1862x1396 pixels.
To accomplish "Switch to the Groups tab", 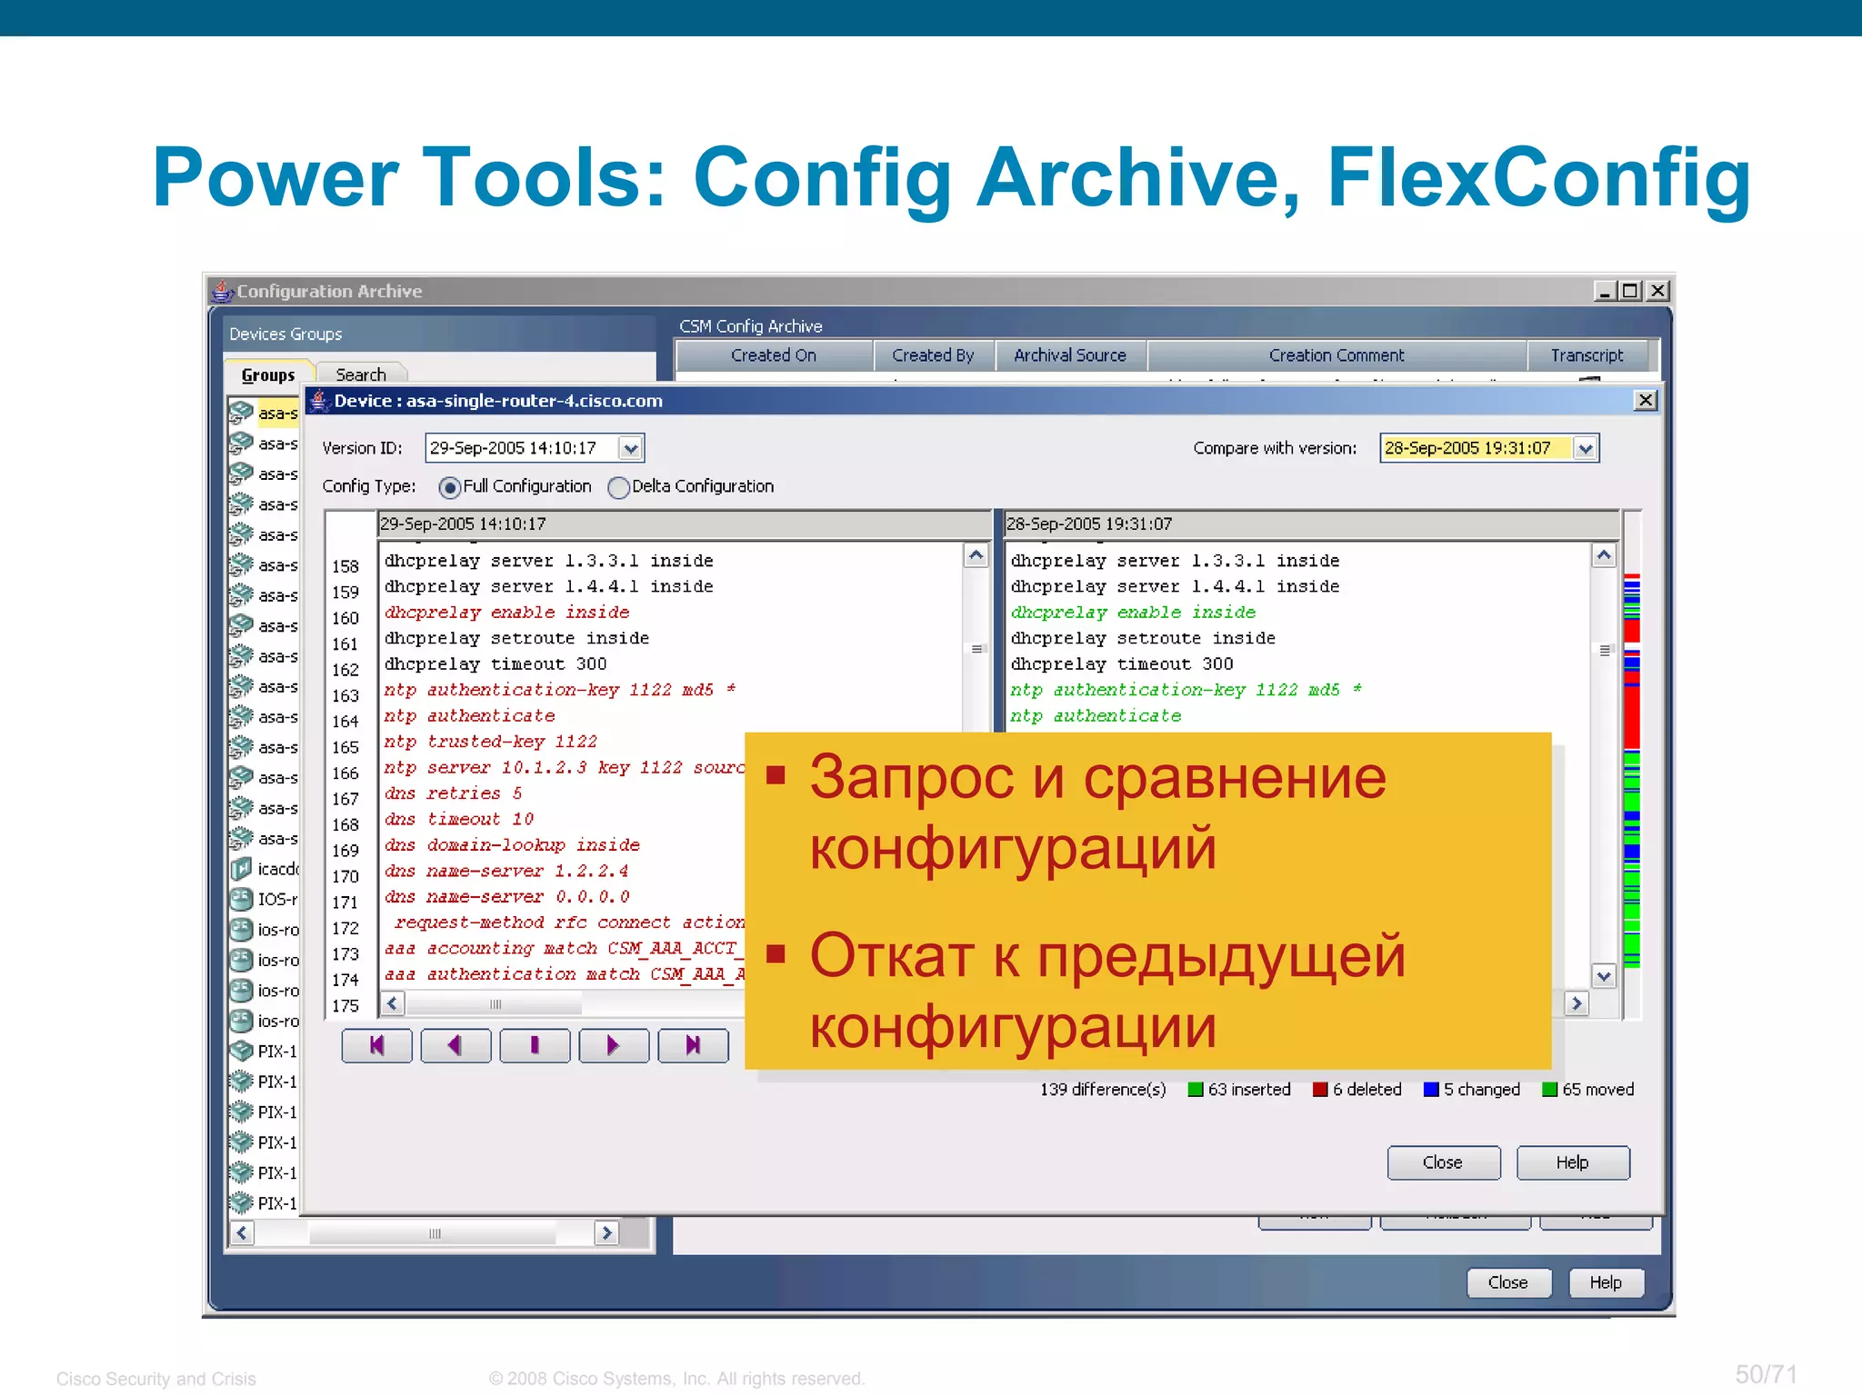I will (x=268, y=374).
